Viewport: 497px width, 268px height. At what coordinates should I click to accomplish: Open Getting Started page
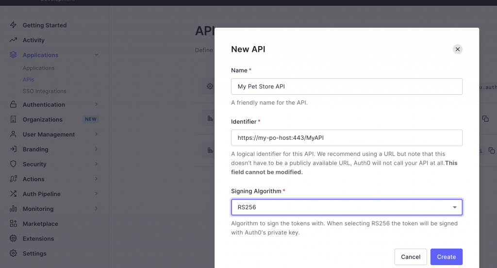(x=45, y=25)
